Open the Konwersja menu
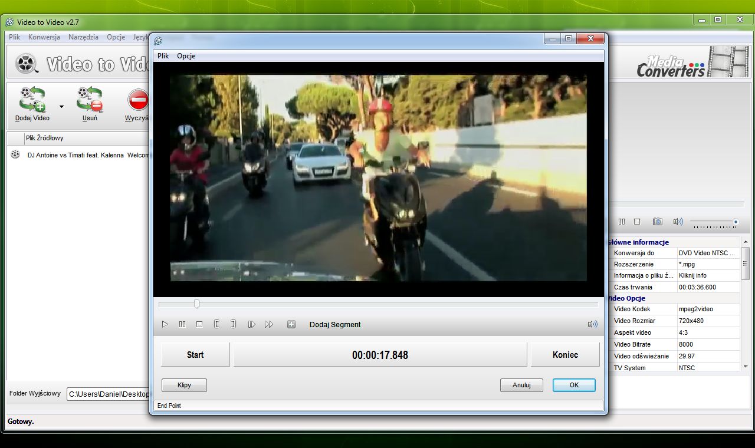This screenshot has width=755, height=448. coord(44,37)
